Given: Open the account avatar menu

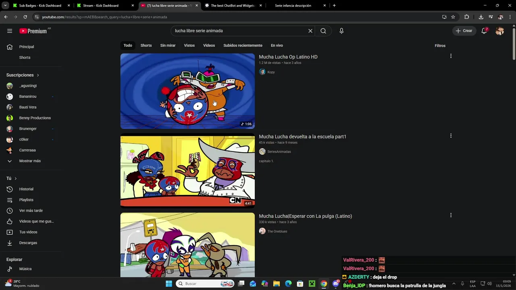Looking at the screenshot, I should (500, 31).
